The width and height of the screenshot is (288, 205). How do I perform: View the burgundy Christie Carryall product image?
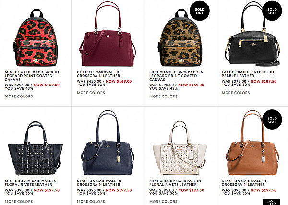pos(108,34)
